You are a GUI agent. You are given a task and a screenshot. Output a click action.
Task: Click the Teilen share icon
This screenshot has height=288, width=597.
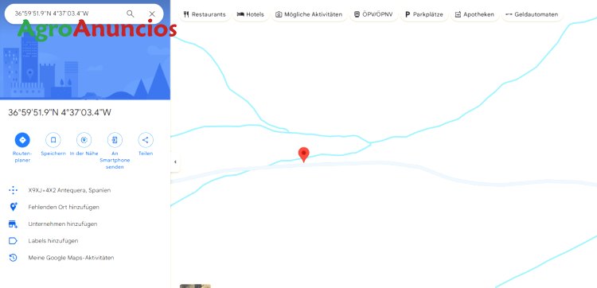click(x=146, y=140)
